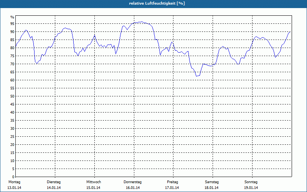Select the 0 y-axis value
The height and width of the screenshot is (192, 307).
[13, 177]
